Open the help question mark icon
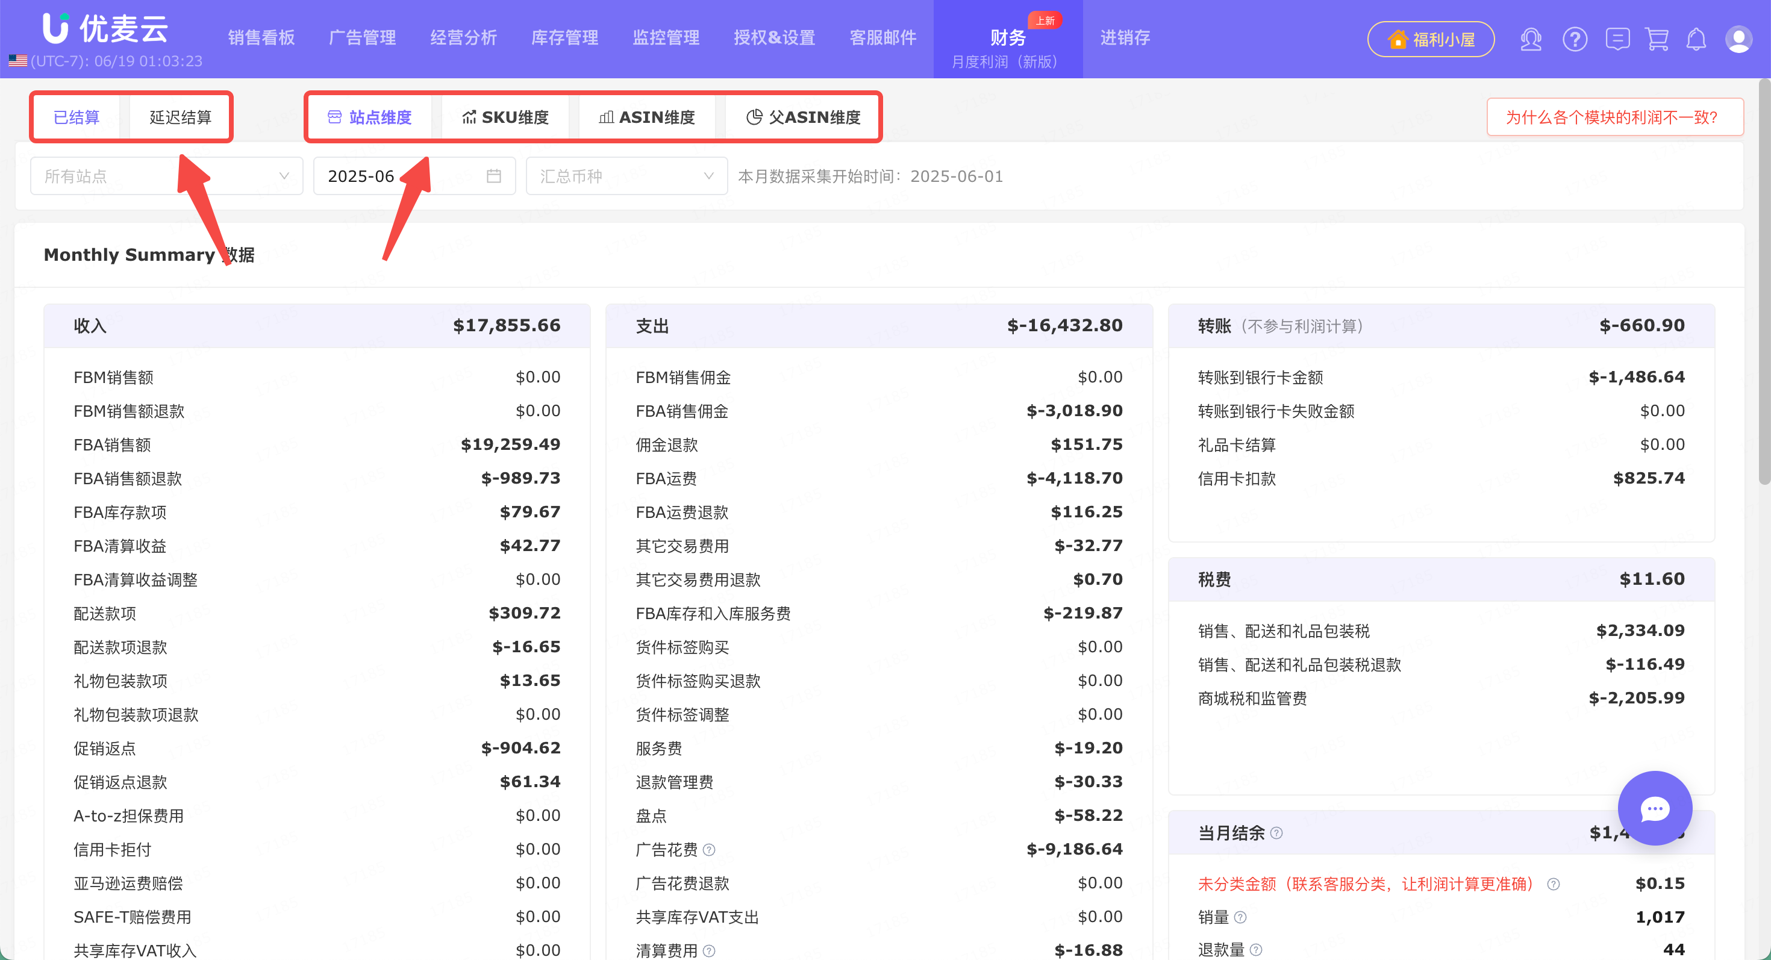Viewport: 1771px width, 960px height. pyautogui.click(x=1575, y=39)
